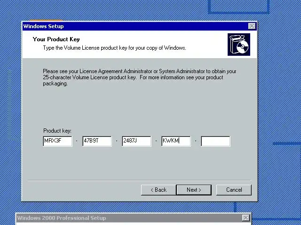Focus the first product key field MRX3F

(57, 141)
